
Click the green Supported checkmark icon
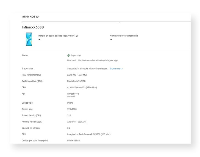click(x=69, y=55)
